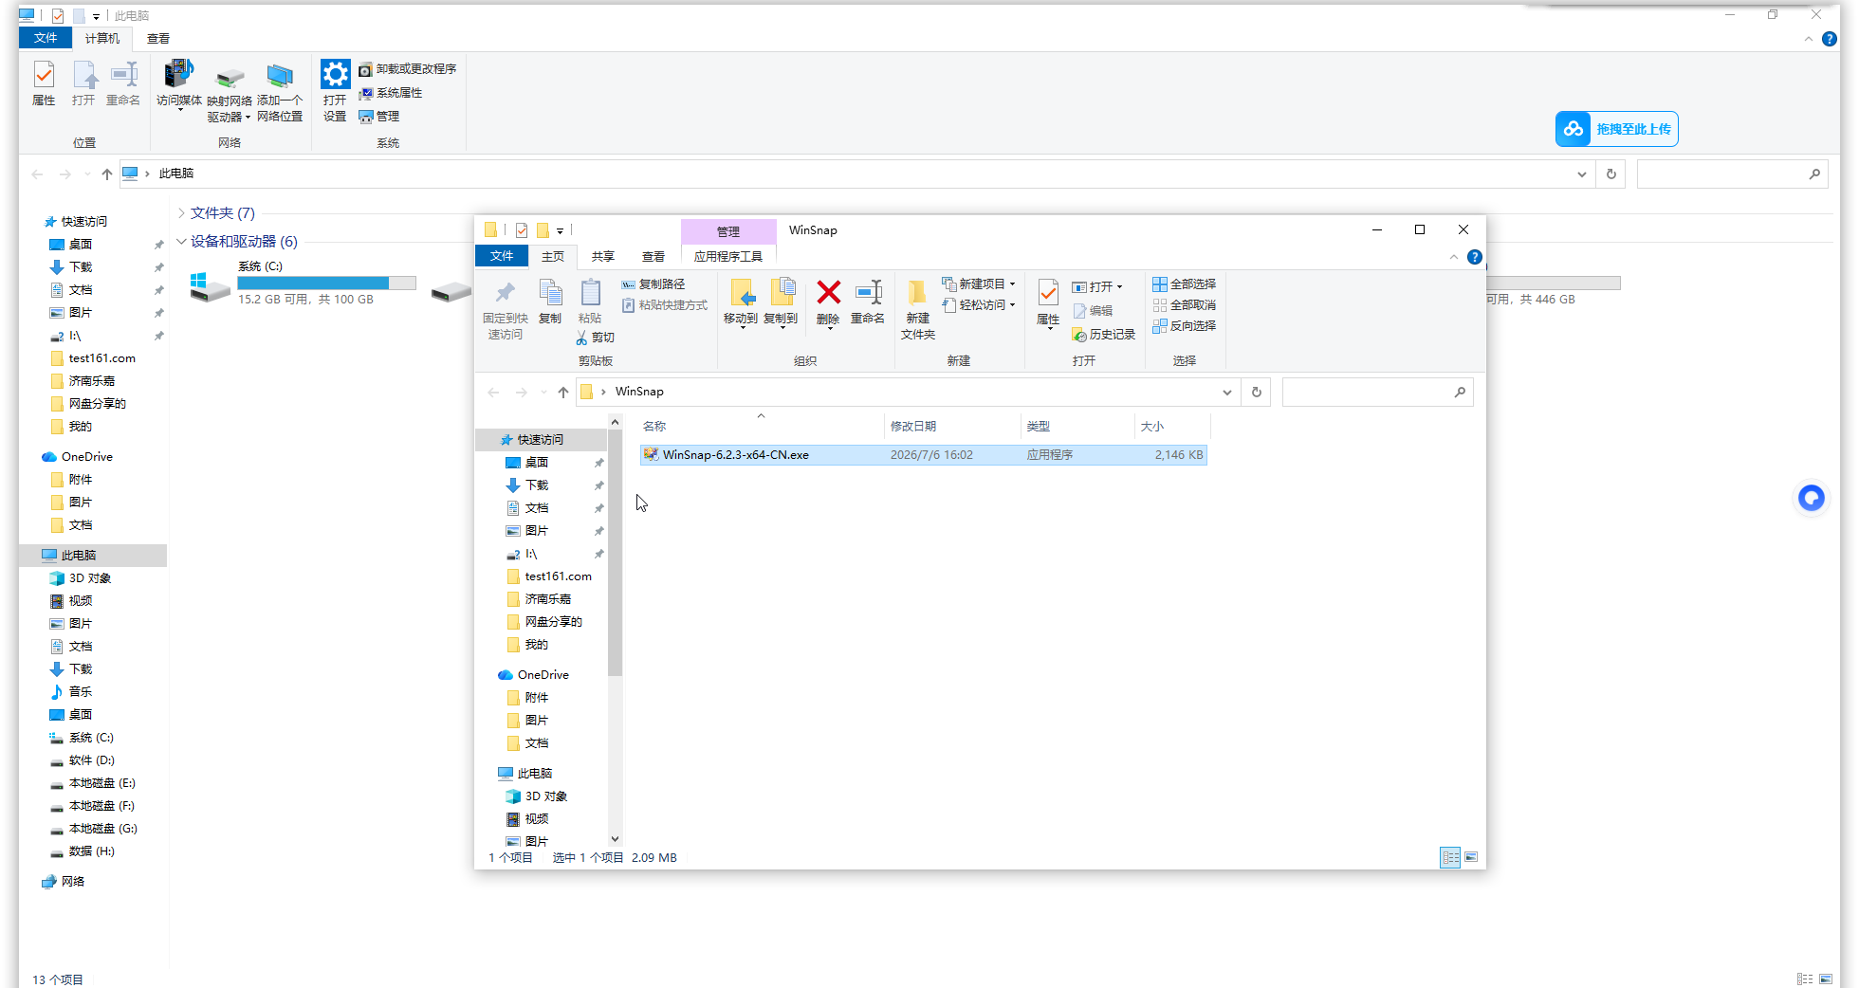Screen dimensions: 1859x988
Task: Open New item (新建项目) dropdown in WinSnap
Action: tap(979, 284)
